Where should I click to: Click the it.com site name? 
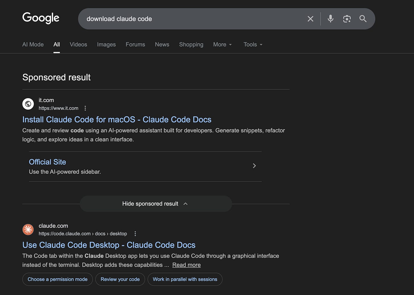click(x=46, y=100)
